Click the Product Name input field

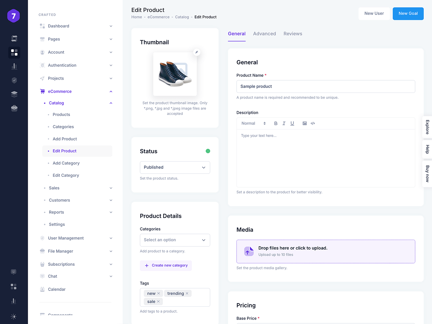pyautogui.click(x=325, y=86)
